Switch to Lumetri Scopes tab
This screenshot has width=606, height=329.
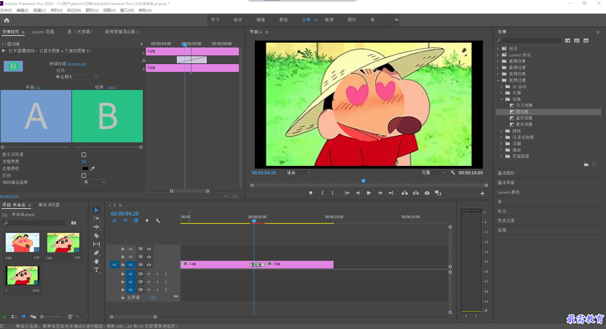click(x=43, y=32)
